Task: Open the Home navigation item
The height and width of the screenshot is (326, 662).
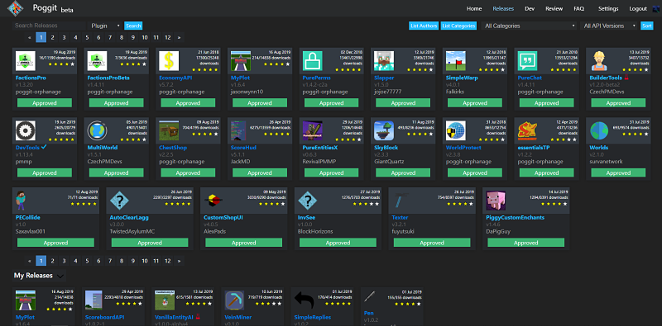Action: pyautogui.click(x=474, y=9)
